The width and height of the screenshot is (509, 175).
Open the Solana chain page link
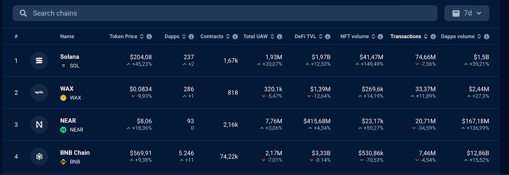click(70, 57)
